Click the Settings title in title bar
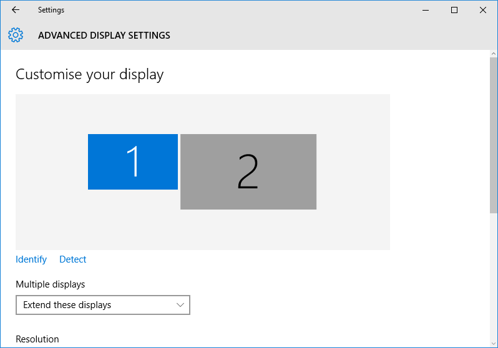 click(x=51, y=10)
